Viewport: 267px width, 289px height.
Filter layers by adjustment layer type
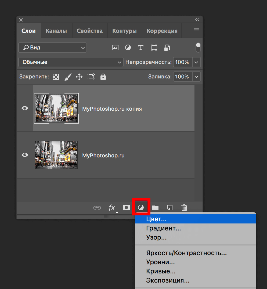(128, 48)
